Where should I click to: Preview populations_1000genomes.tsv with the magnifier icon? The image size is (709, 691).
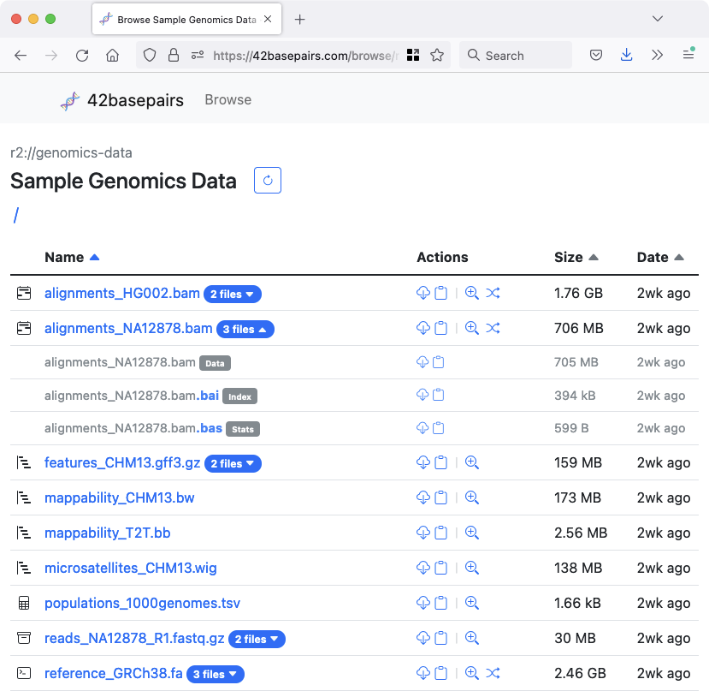(472, 603)
